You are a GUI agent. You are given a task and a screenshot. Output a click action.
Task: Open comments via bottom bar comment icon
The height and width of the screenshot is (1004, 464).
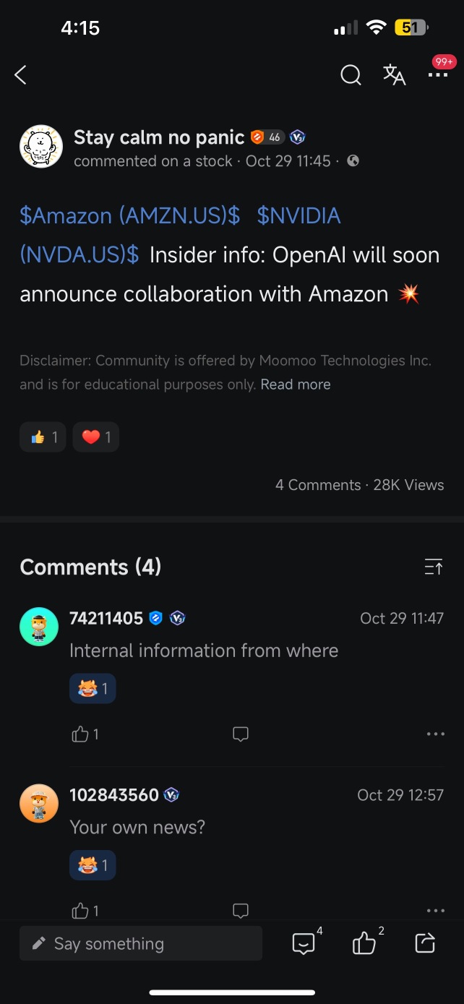pos(304,943)
